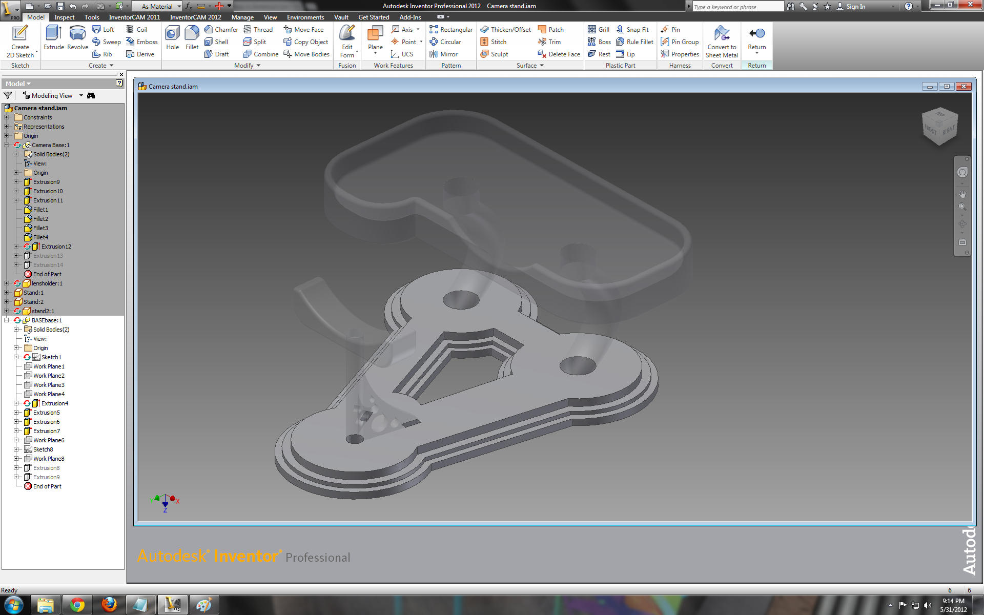The image size is (984, 615).
Task: Select Work Plane6 in browser tree
Action: click(49, 440)
